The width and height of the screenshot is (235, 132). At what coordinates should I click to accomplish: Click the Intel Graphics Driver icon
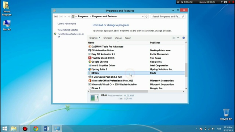90,66
